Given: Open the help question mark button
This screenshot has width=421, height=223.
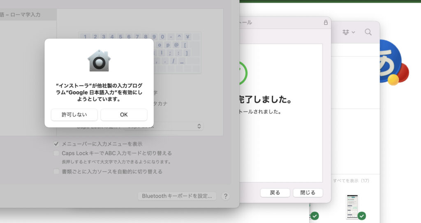Looking at the screenshot, I should point(226,196).
